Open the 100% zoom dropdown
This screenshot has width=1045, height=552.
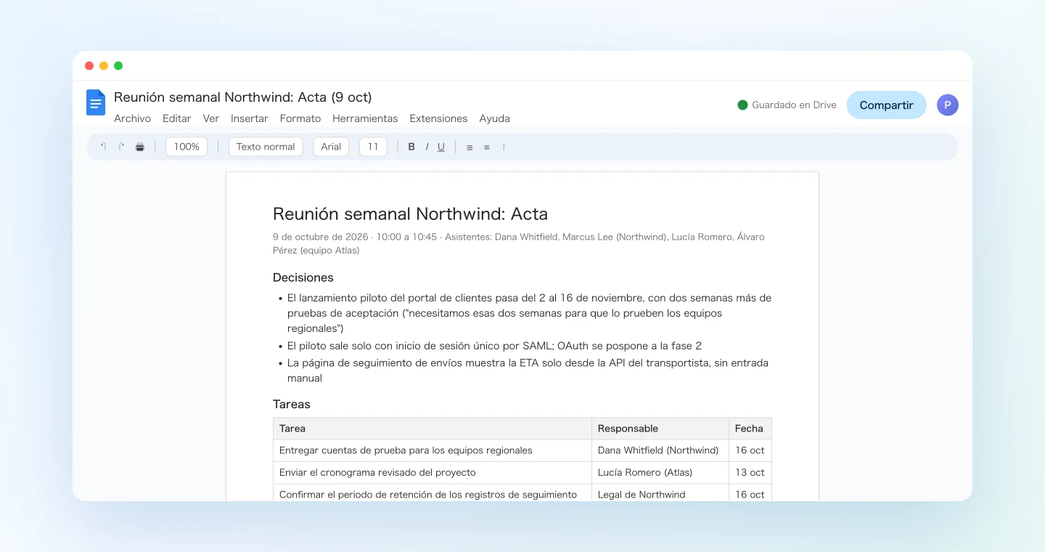point(187,147)
